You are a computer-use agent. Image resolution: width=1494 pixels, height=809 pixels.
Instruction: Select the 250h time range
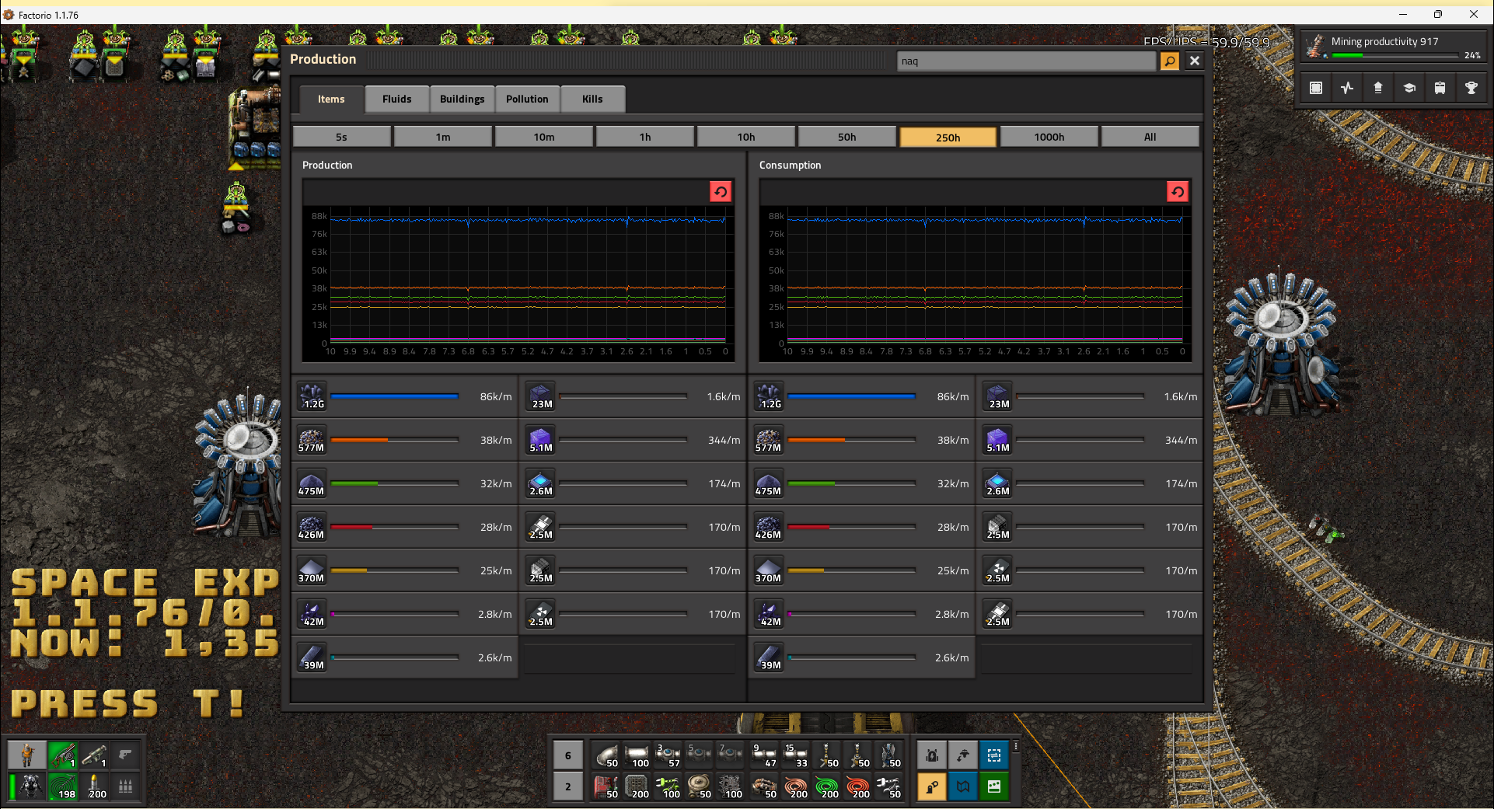(x=948, y=137)
